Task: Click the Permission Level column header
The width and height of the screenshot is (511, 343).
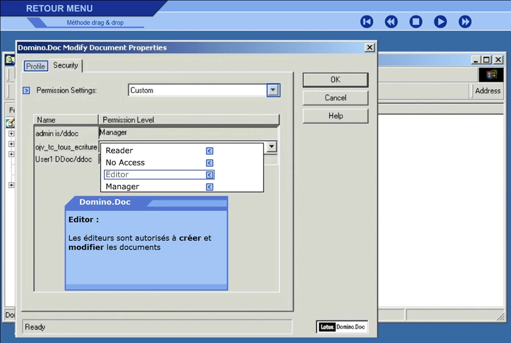Action: coord(189,120)
